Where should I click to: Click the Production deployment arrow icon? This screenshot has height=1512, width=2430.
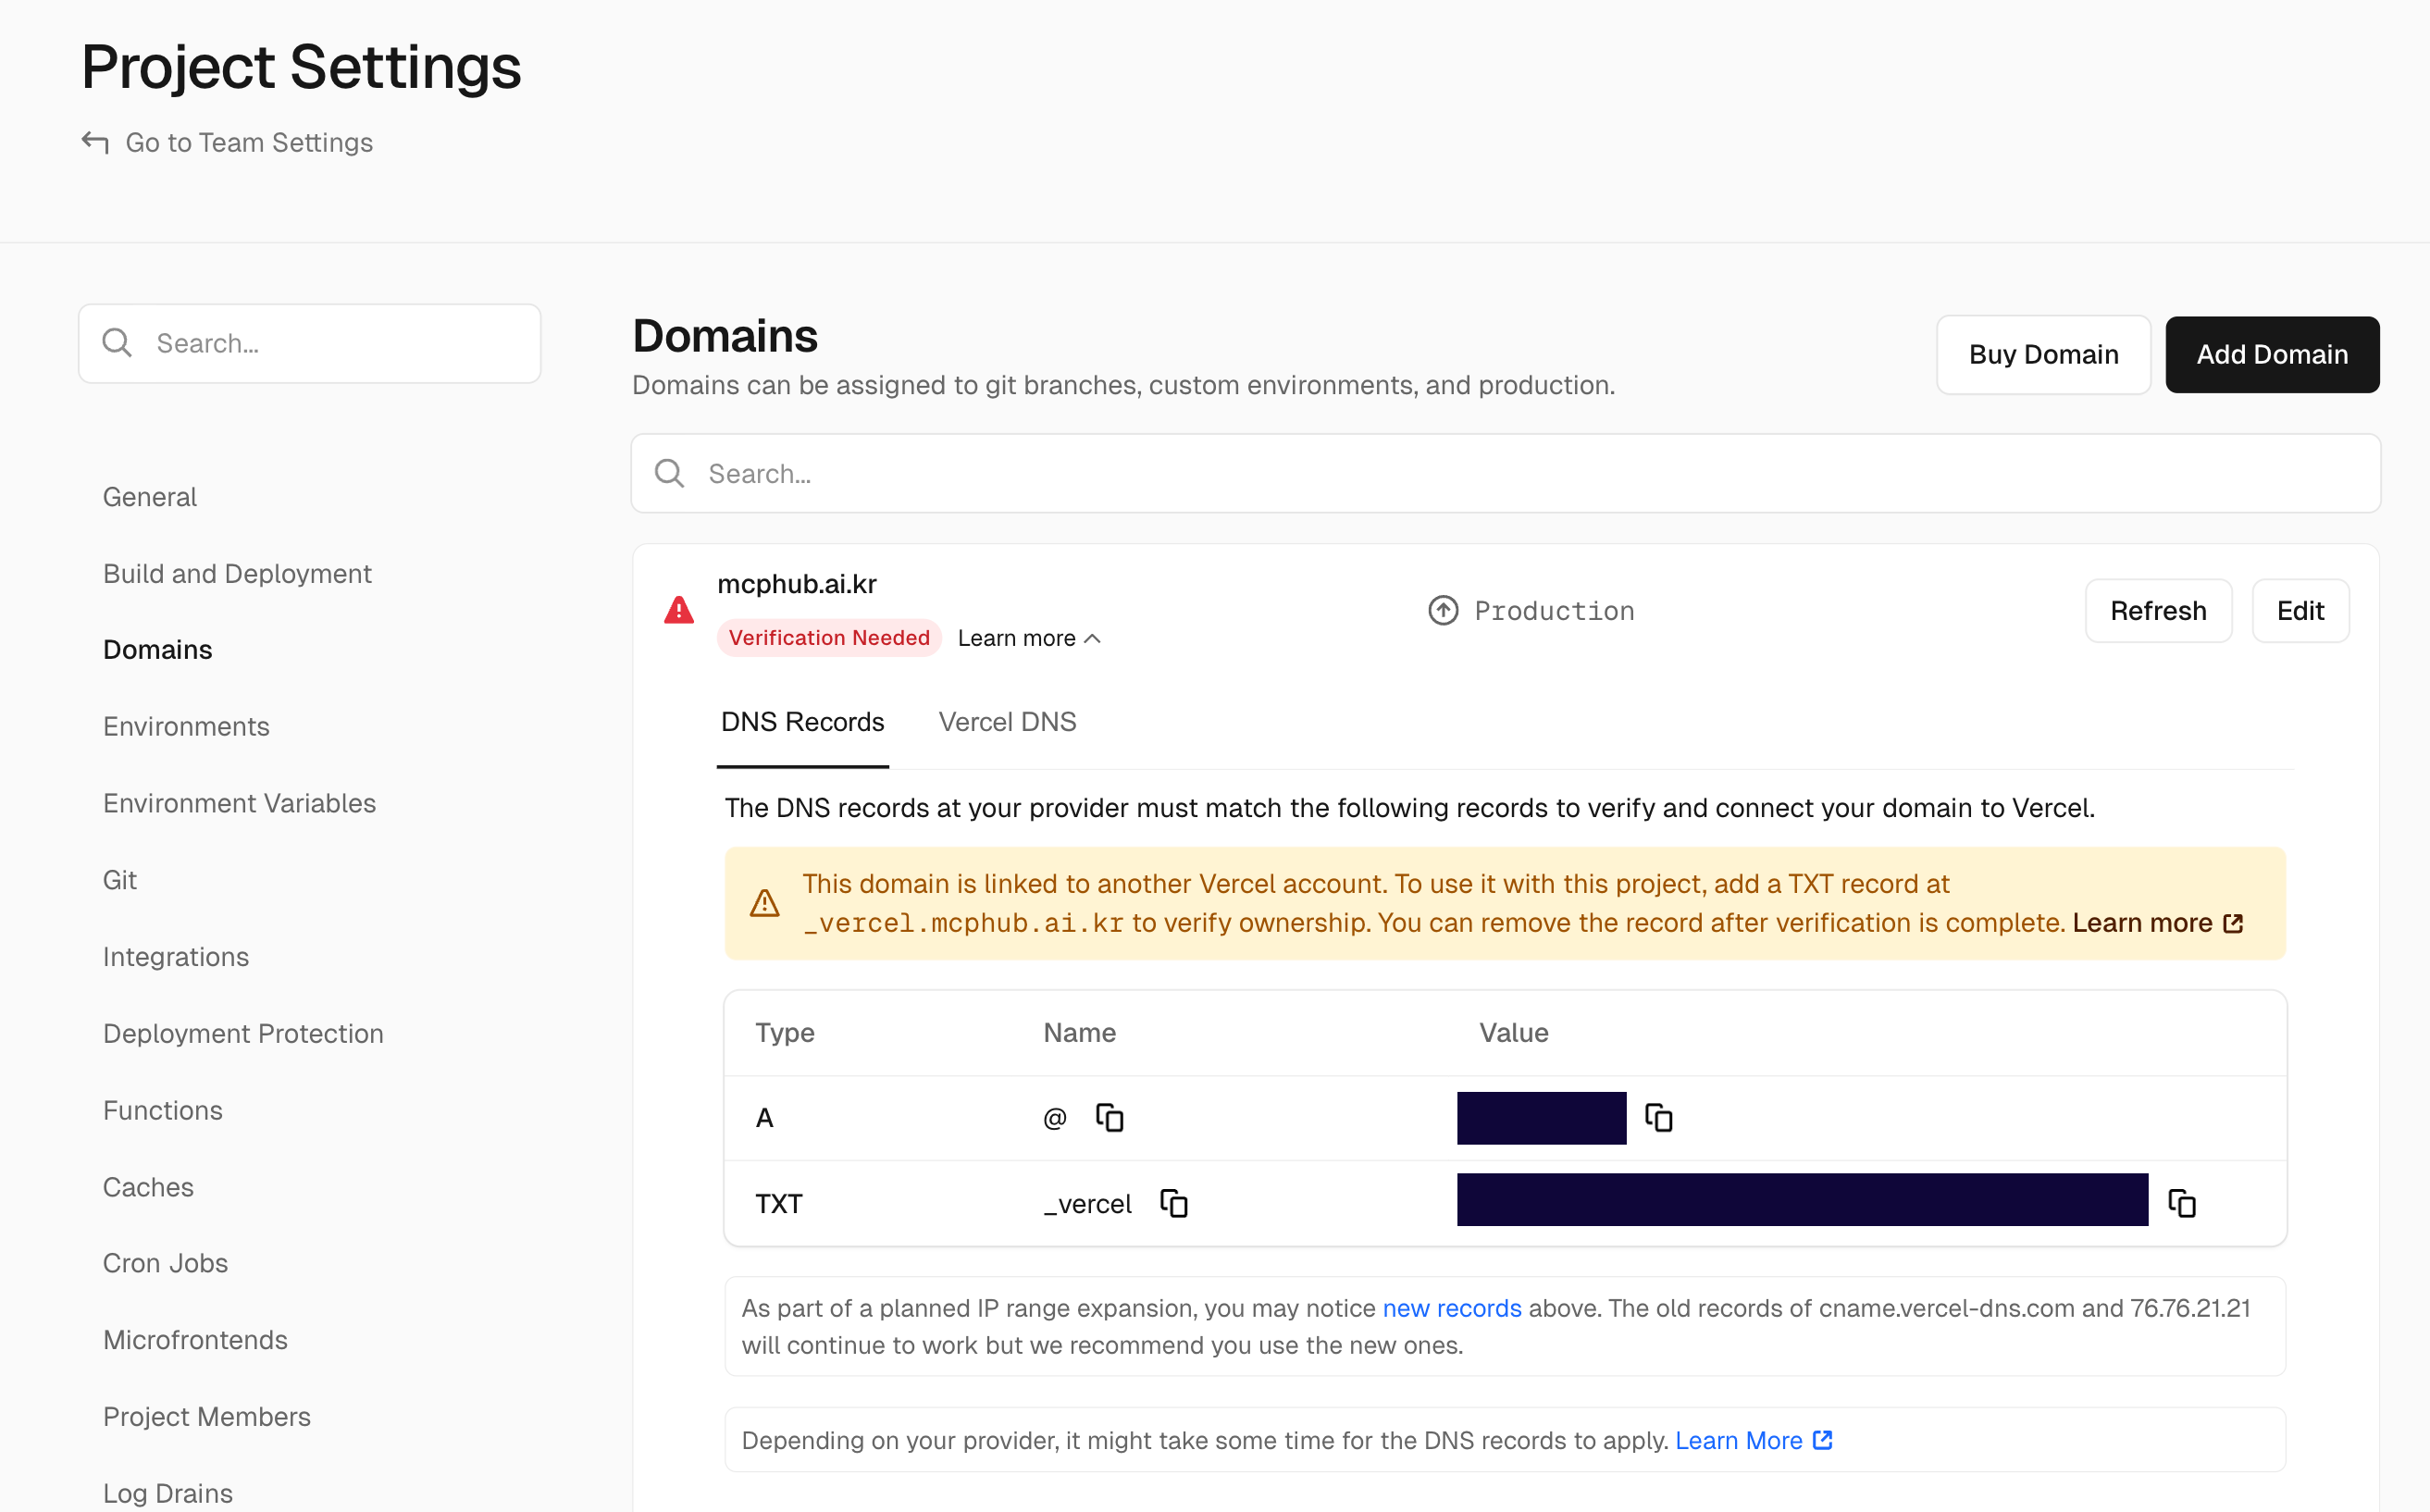tap(1443, 610)
